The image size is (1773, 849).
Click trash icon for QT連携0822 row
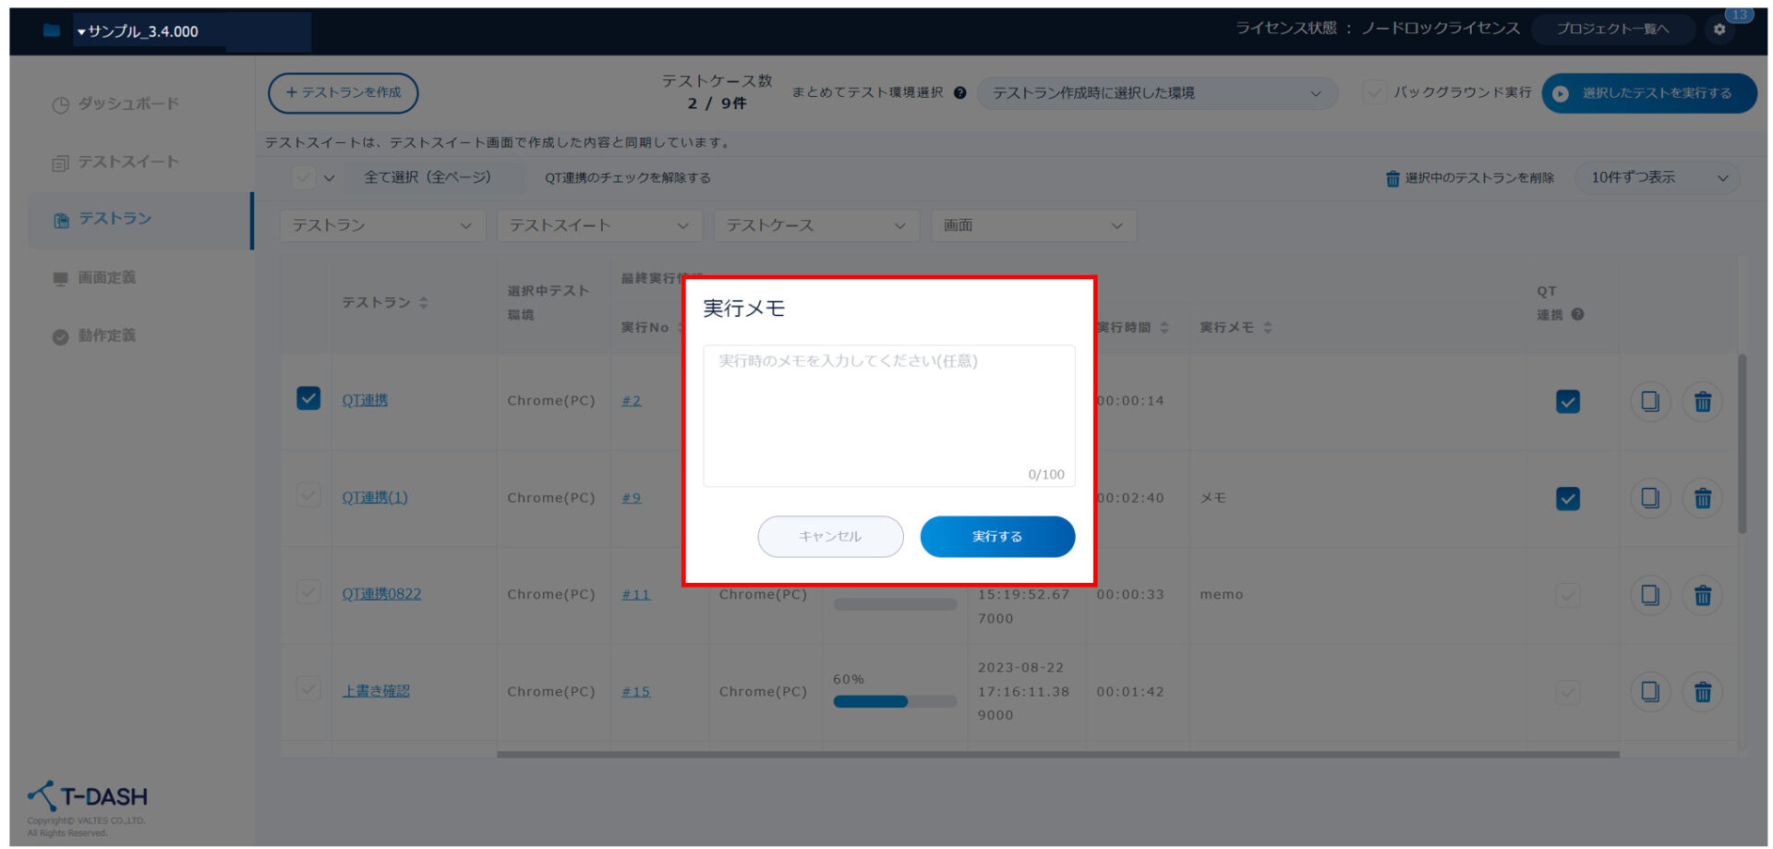pyautogui.click(x=1702, y=596)
